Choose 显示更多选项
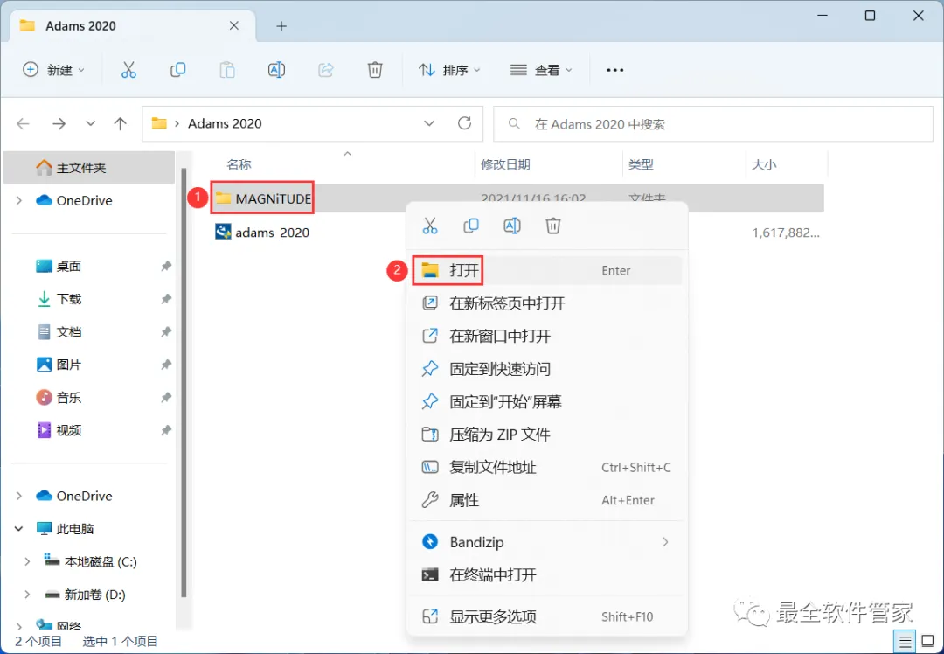Viewport: 944px width, 654px height. pos(546,616)
